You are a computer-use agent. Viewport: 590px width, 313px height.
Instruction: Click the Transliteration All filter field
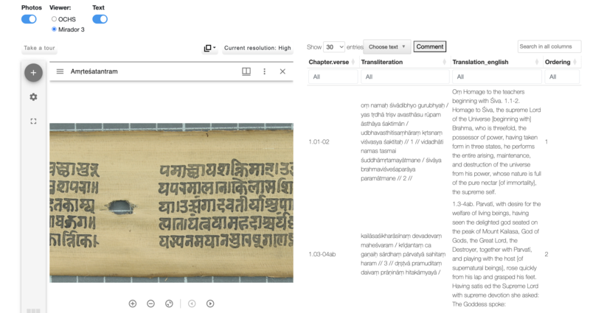pos(405,77)
